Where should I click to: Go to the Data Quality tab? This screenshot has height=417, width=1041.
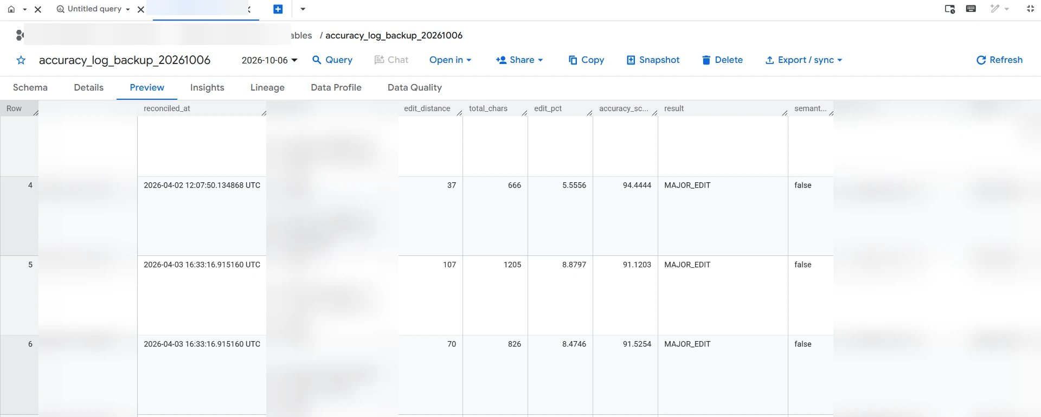pos(415,88)
